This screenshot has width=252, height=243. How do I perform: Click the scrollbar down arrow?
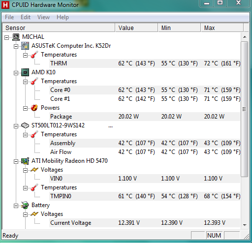(245, 225)
